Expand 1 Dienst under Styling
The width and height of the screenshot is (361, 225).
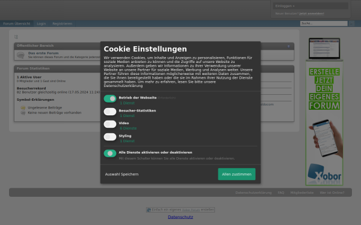127,141
